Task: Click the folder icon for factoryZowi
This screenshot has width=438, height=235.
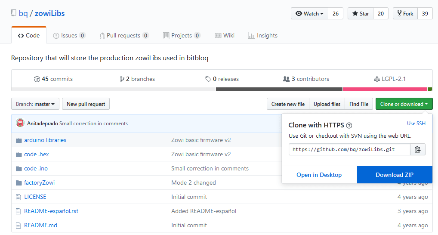Action: (19, 182)
